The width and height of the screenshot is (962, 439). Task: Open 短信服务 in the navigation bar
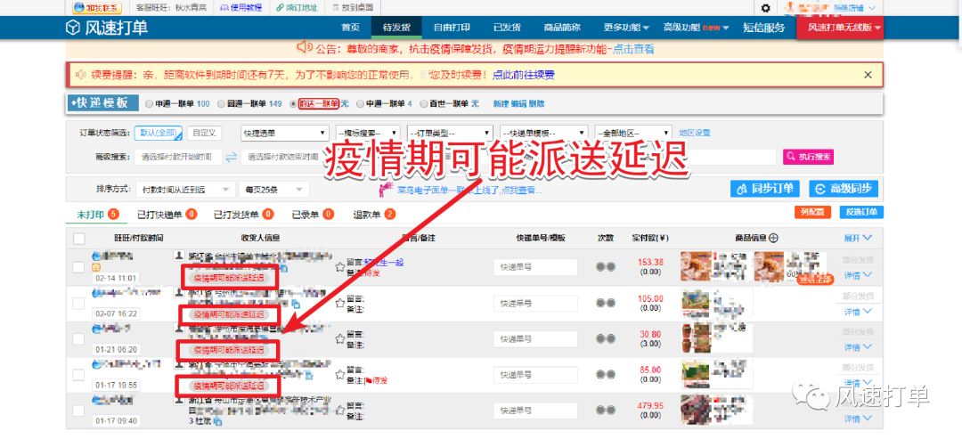[763, 28]
